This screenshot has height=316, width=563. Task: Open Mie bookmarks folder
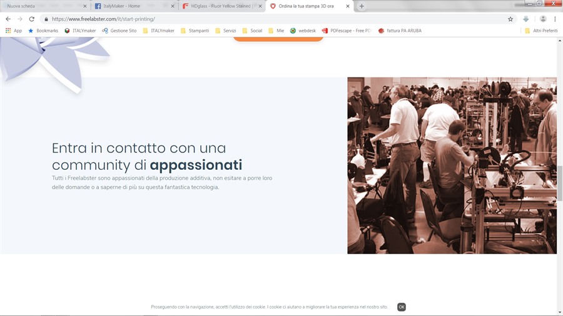[276, 31]
